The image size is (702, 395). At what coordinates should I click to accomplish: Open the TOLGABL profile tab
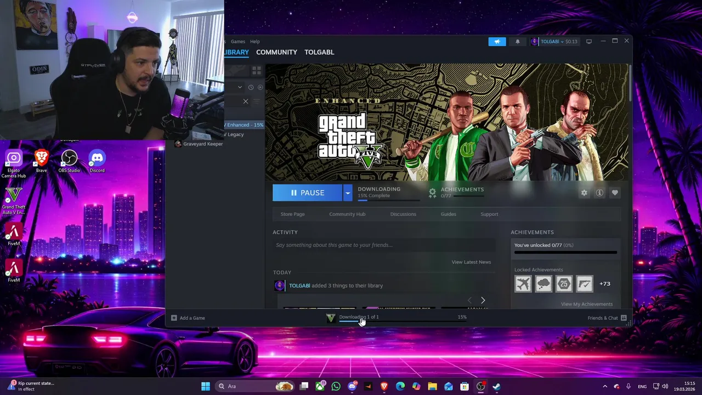[x=319, y=52]
